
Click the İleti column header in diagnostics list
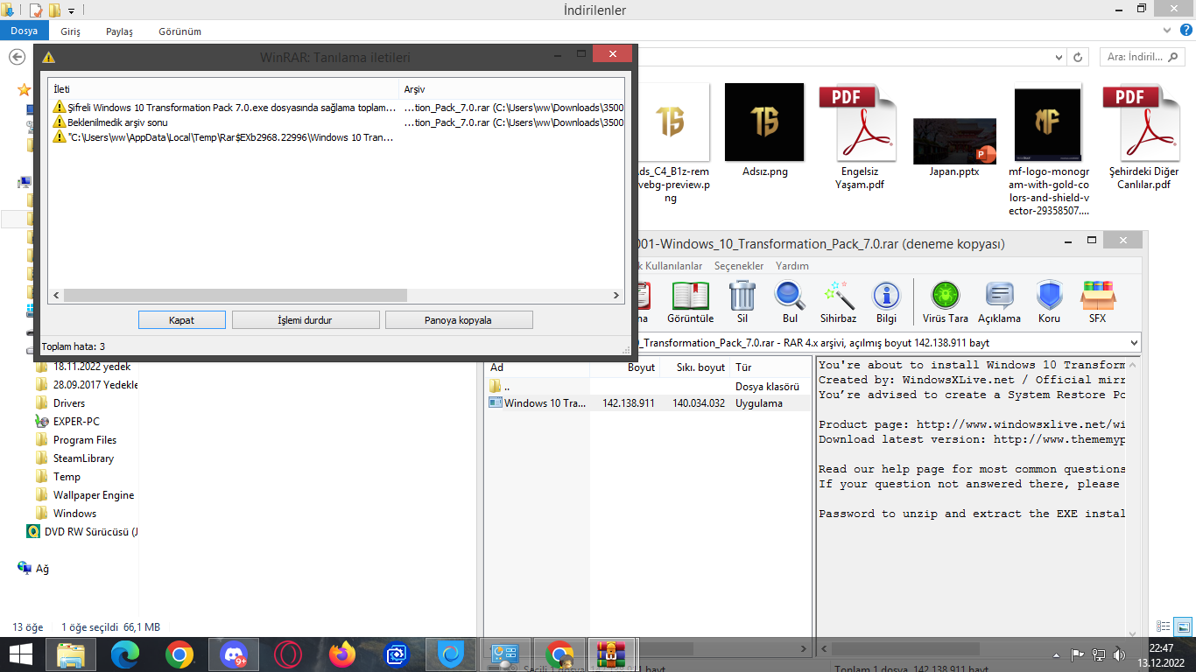pyautogui.click(x=224, y=89)
